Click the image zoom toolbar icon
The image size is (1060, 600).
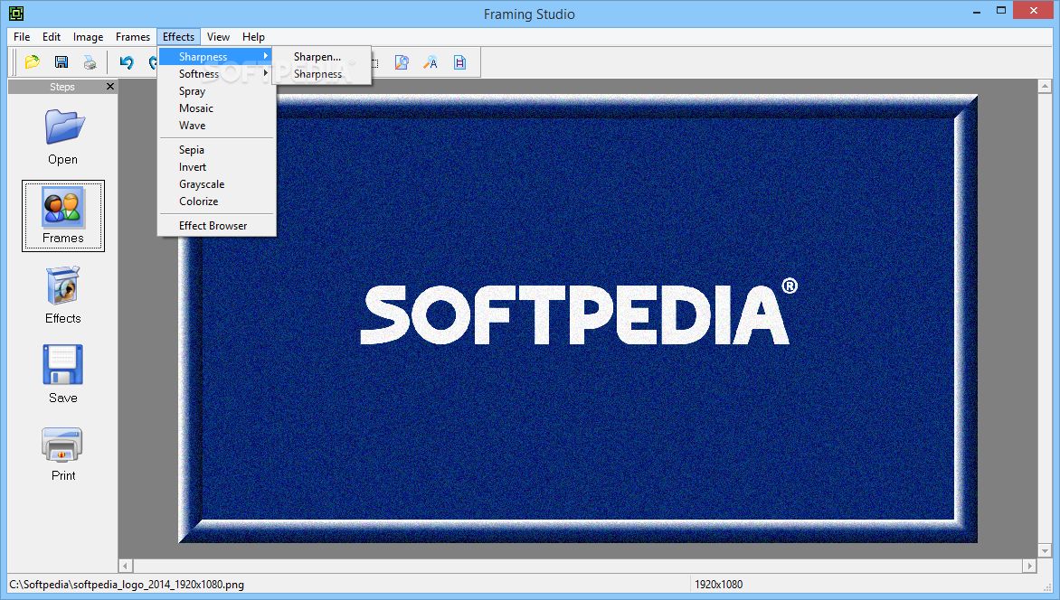[x=402, y=62]
